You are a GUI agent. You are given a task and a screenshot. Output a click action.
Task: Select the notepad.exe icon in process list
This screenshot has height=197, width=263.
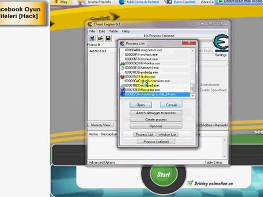coord(122,86)
